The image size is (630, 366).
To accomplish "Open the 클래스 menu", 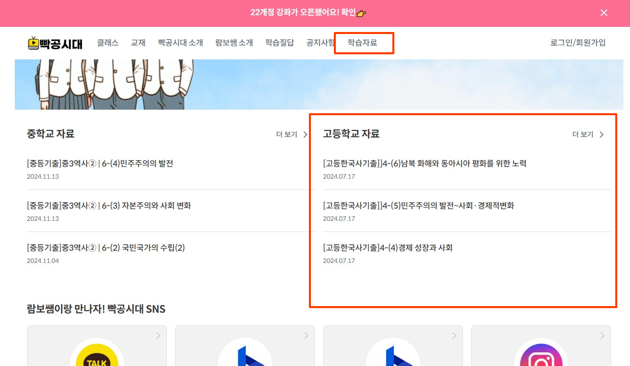I will [108, 43].
